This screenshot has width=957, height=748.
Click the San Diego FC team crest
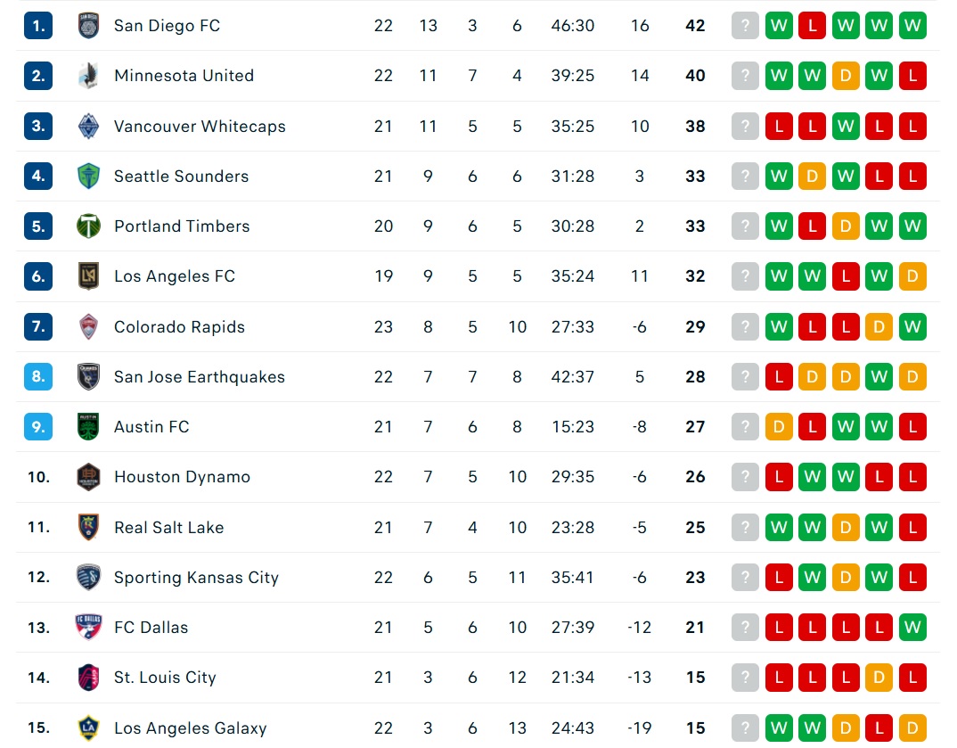[88, 26]
